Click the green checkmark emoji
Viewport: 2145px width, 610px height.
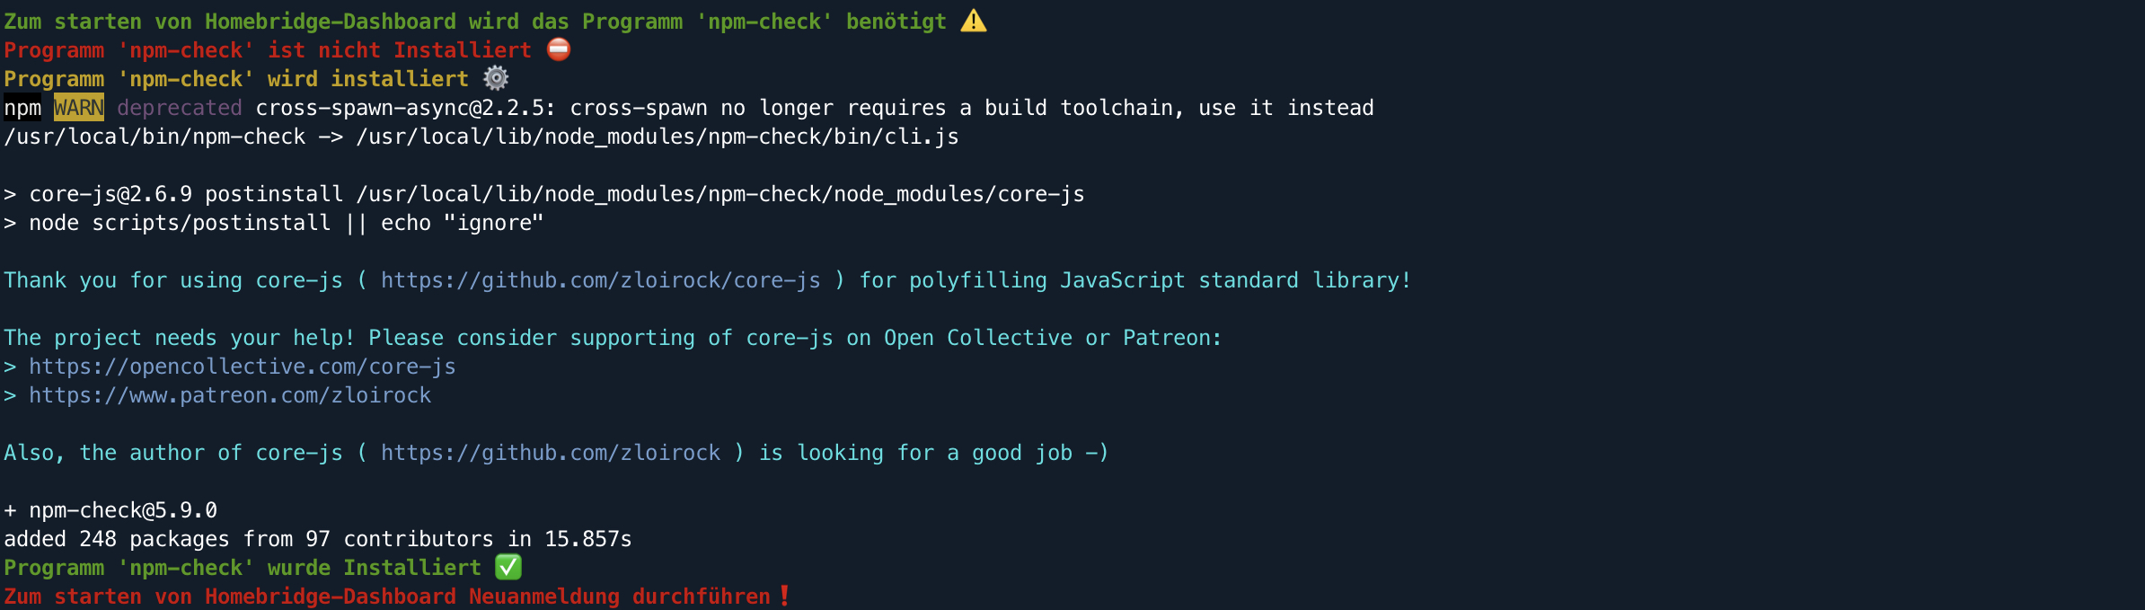tap(508, 567)
